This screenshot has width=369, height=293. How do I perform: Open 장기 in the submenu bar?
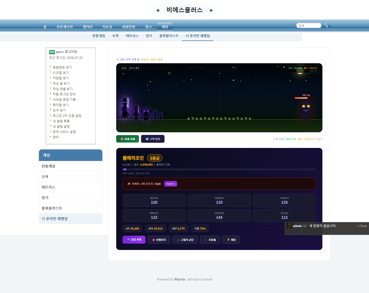149,36
